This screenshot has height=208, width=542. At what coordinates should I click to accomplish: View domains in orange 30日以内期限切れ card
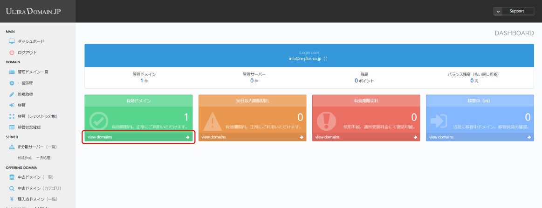pos(252,137)
